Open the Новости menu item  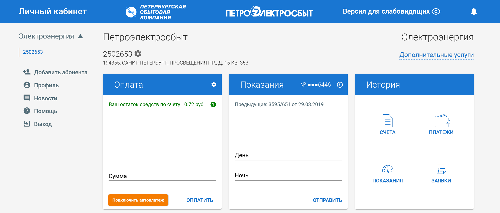46,98
